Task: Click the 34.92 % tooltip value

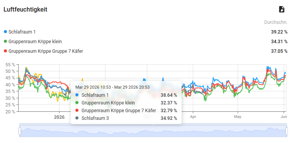Action: [x=169, y=118]
